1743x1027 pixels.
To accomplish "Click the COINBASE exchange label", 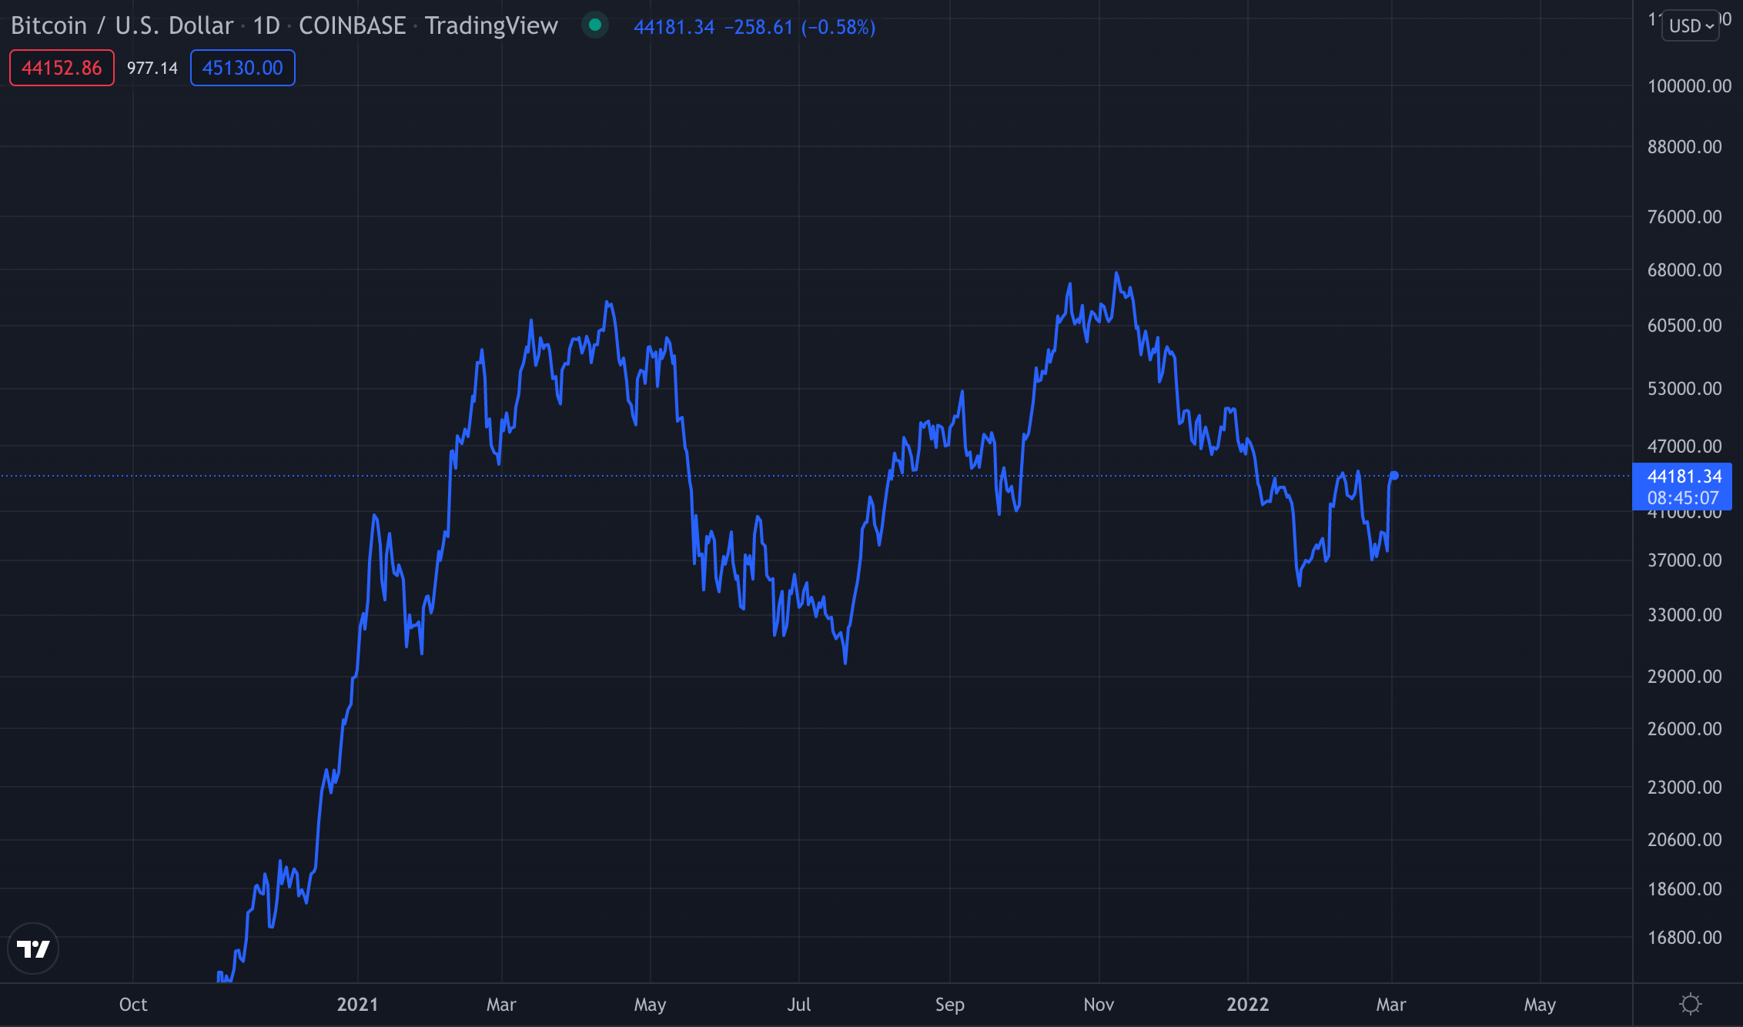I will [x=352, y=25].
